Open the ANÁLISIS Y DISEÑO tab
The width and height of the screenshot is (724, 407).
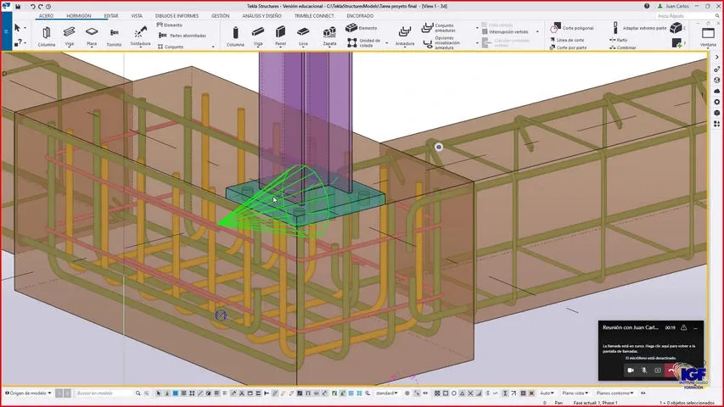(261, 16)
